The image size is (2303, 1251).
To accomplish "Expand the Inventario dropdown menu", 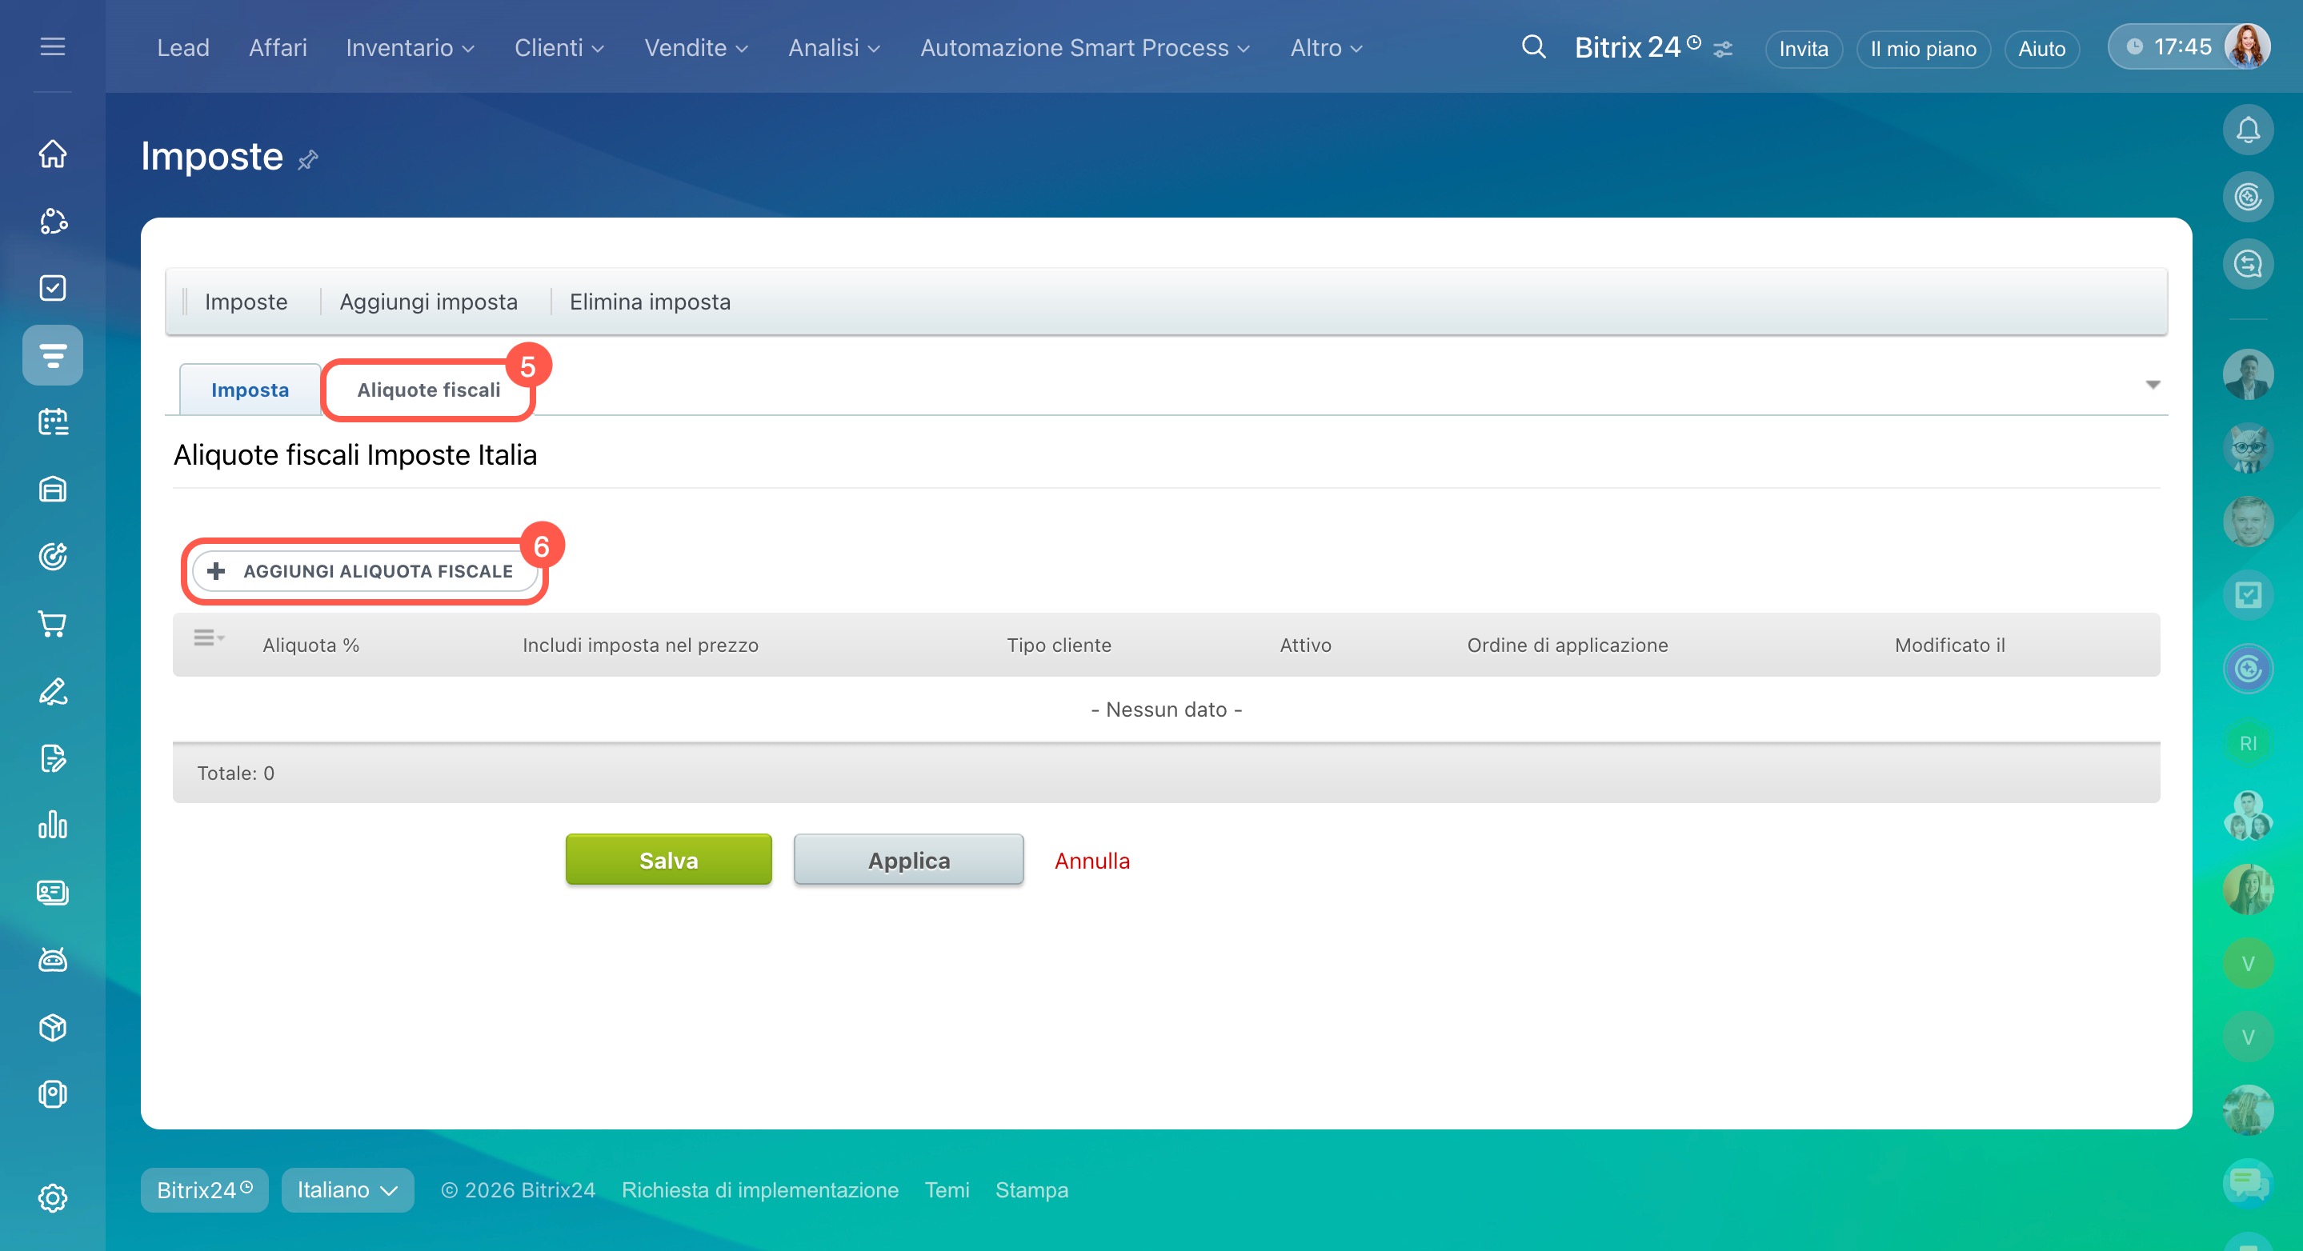I will (x=410, y=48).
